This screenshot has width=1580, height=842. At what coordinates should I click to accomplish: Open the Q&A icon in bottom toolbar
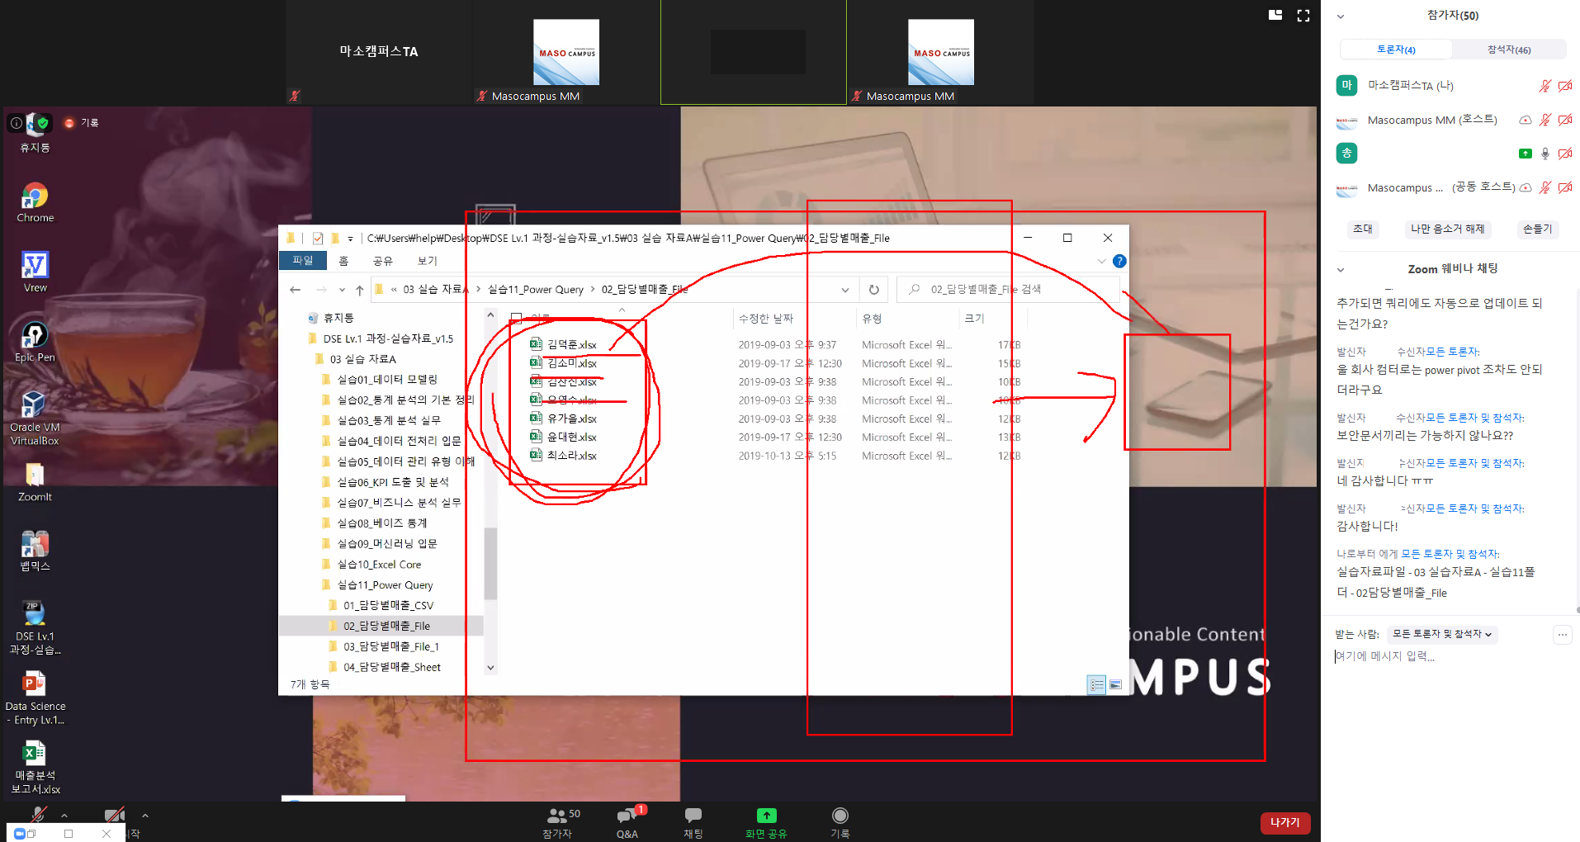627,816
